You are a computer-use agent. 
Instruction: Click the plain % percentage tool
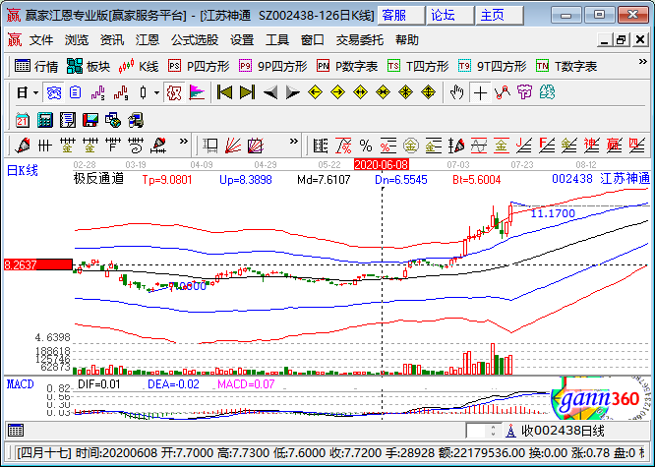(x=366, y=146)
